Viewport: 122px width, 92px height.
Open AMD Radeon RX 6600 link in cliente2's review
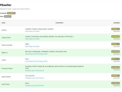coord(32,31)
